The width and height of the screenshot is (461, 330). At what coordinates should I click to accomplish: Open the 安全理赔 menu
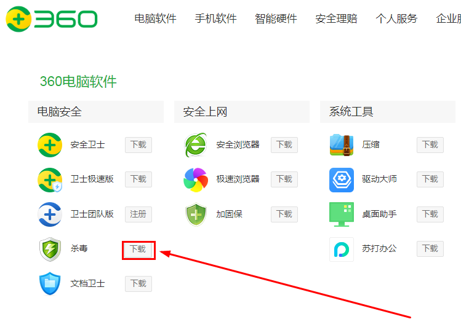[336, 18]
